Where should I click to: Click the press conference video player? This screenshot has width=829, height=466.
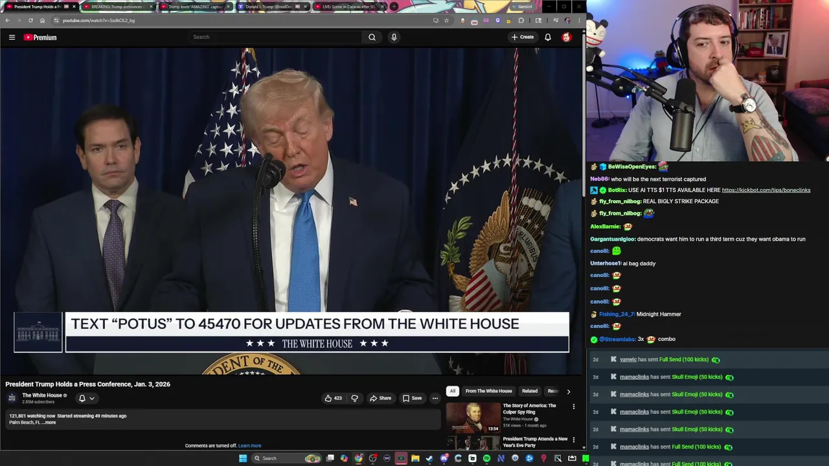coord(291,211)
